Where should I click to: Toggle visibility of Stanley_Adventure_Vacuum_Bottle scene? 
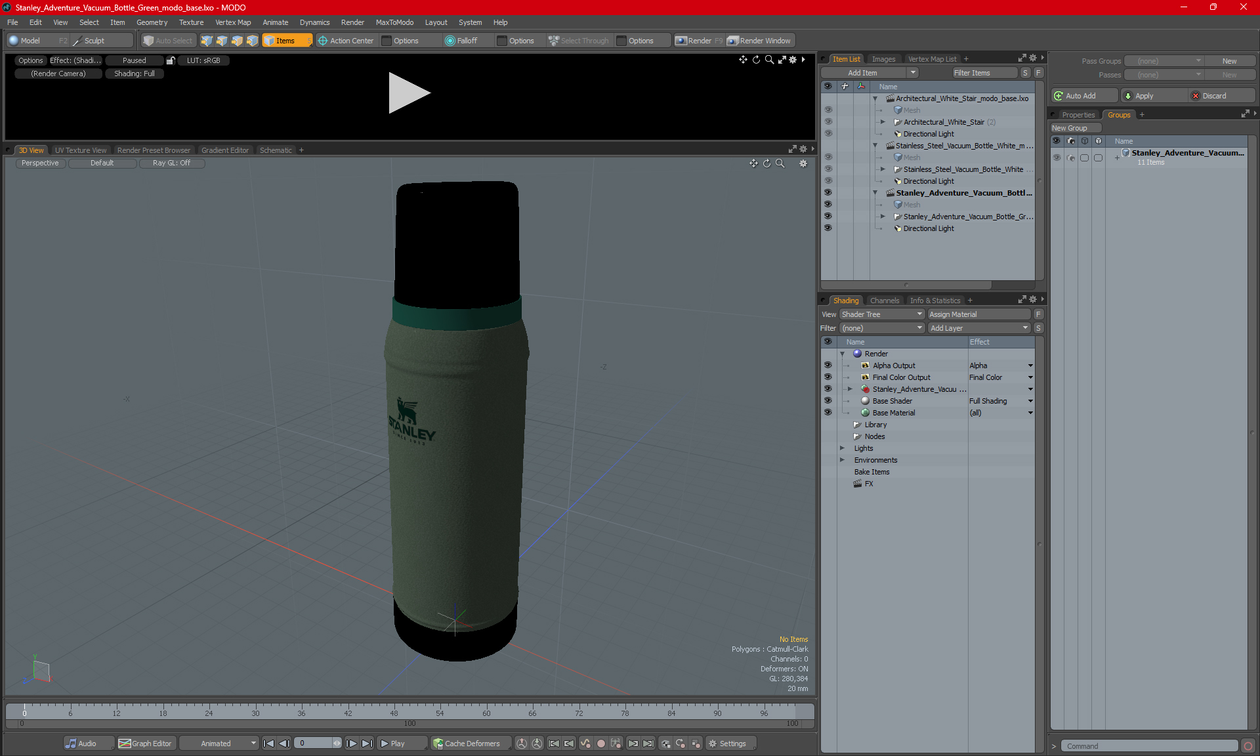(x=828, y=193)
